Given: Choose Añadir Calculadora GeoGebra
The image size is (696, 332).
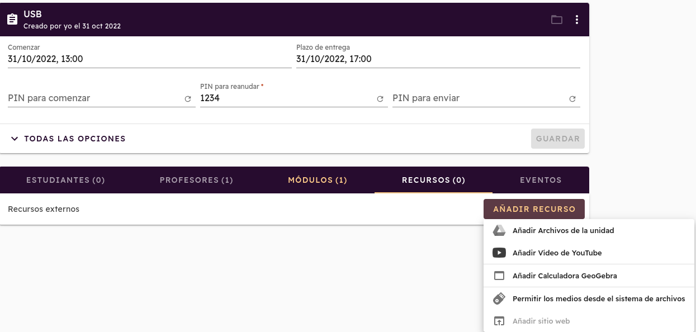Looking at the screenshot, I should coord(589,276).
